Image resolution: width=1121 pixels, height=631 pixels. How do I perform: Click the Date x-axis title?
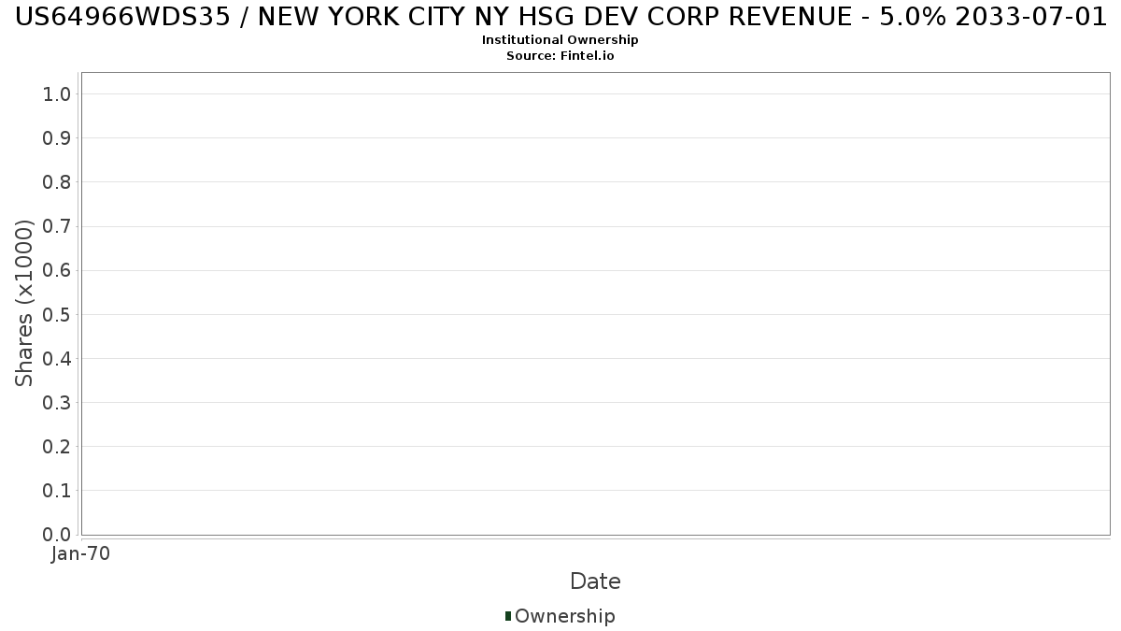tap(595, 581)
